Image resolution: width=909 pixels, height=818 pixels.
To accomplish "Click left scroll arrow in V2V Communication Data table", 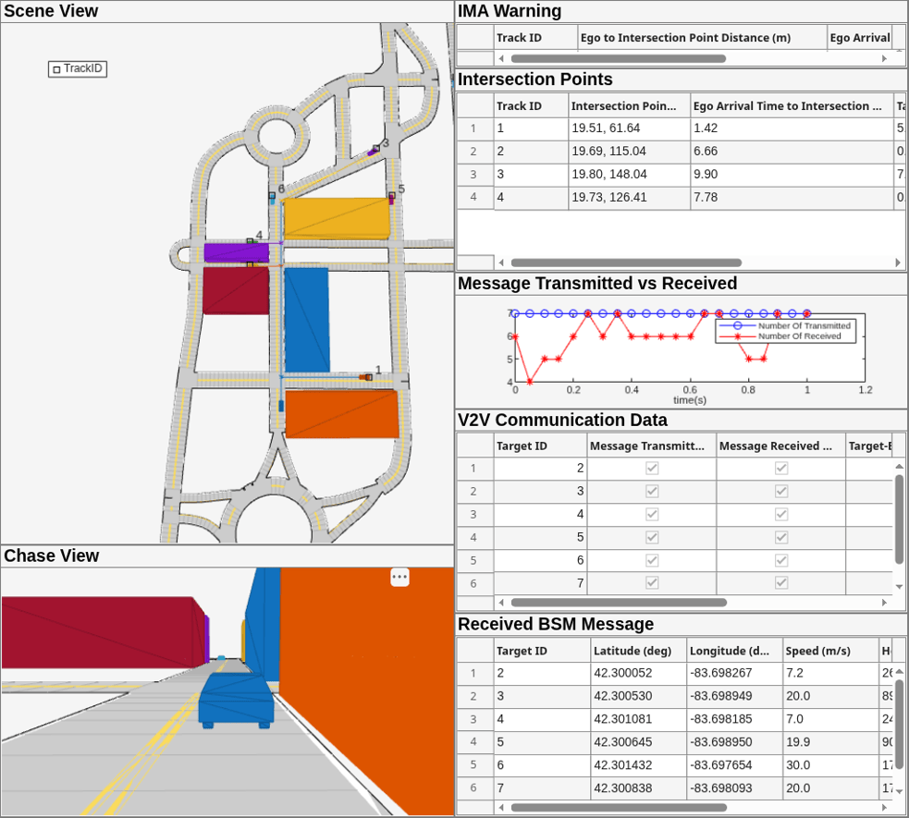I will click(x=501, y=603).
